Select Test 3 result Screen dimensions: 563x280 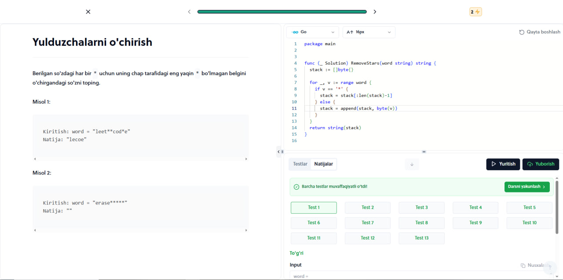[x=421, y=207]
